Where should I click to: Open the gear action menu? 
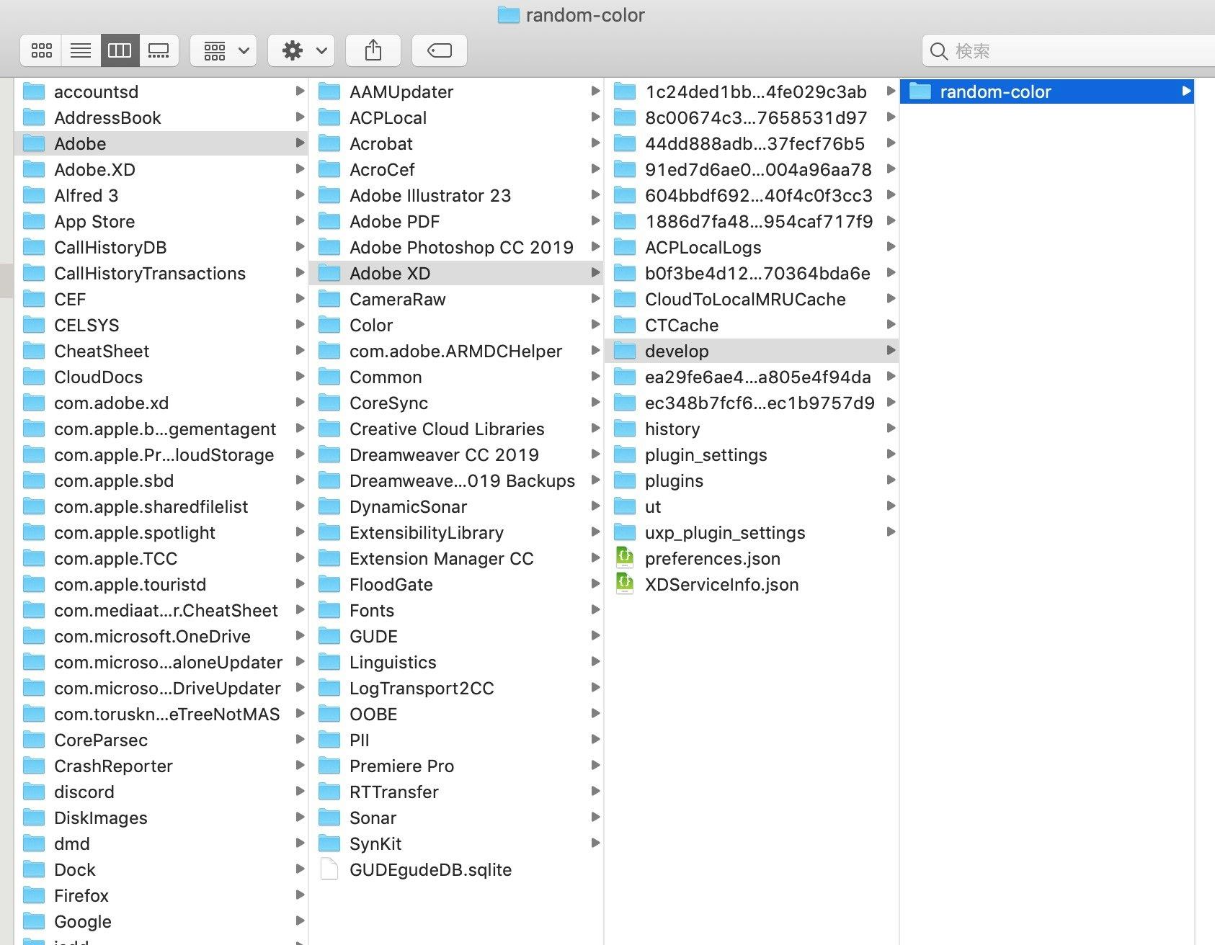(x=301, y=50)
